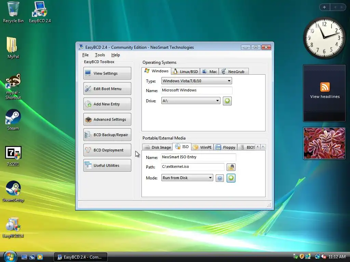Screen dimensions: 350x262
Task: Open BCD Deployment
Action: click(107, 150)
